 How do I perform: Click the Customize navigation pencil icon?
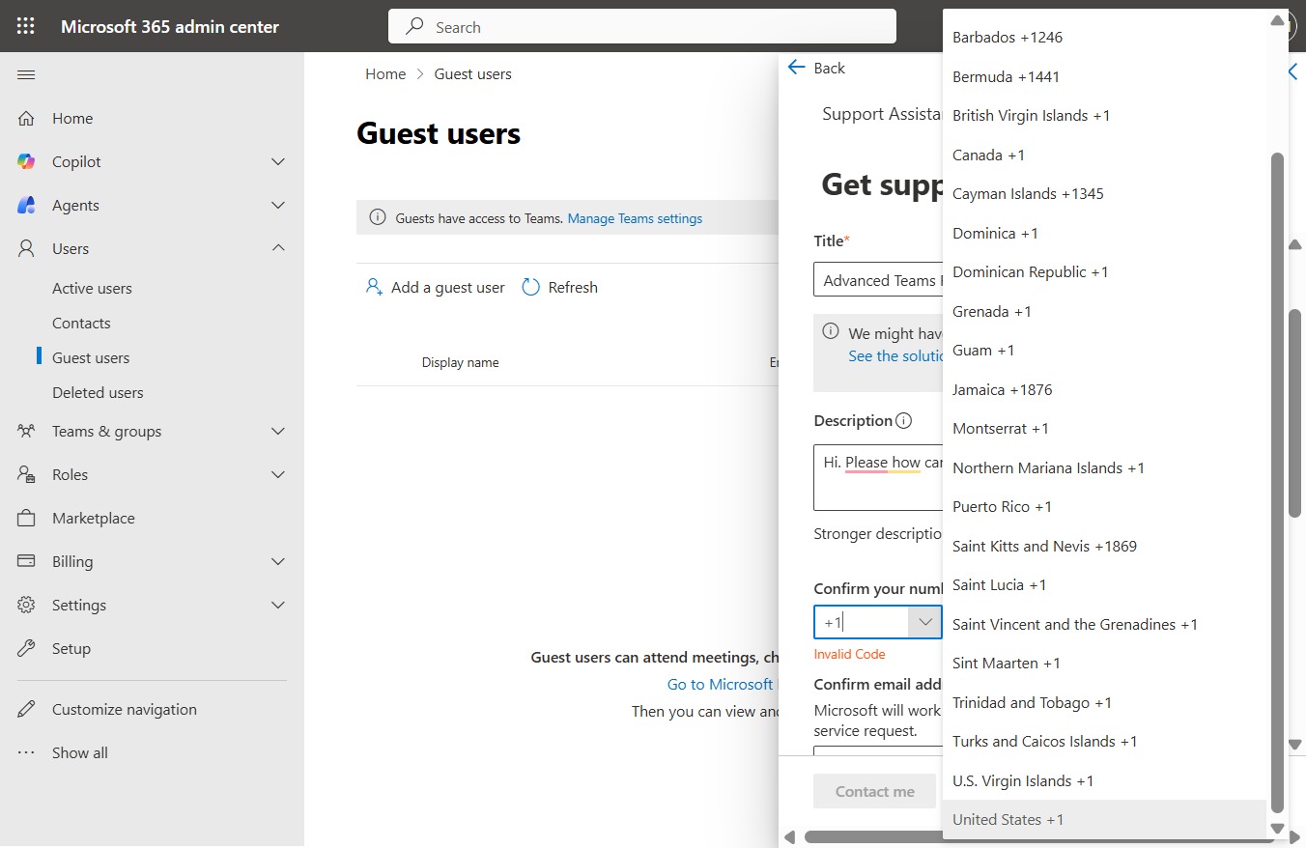(x=26, y=709)
